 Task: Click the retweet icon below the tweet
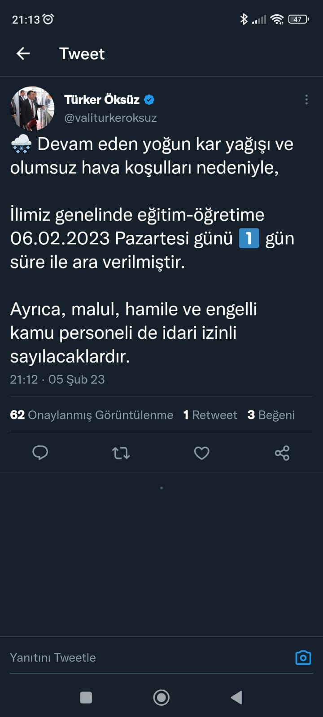pos(121,453)
